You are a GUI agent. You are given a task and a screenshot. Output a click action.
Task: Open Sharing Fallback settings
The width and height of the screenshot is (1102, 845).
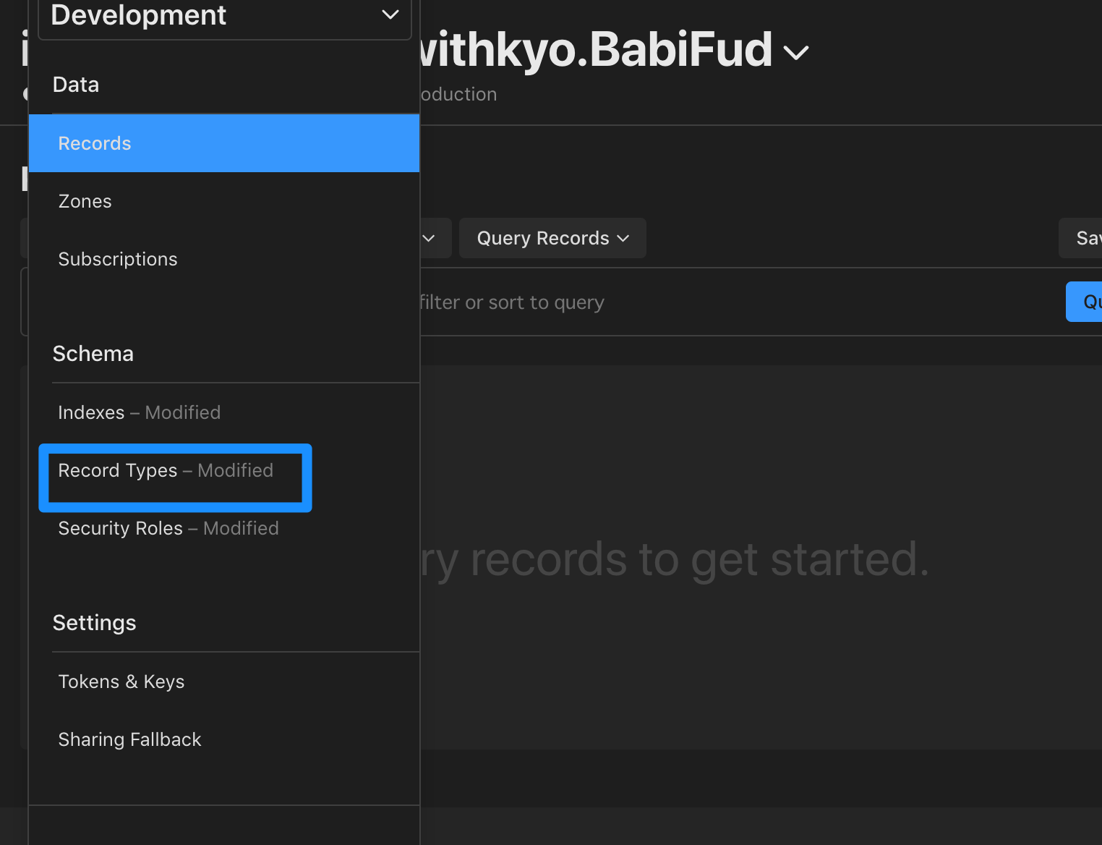129,739
